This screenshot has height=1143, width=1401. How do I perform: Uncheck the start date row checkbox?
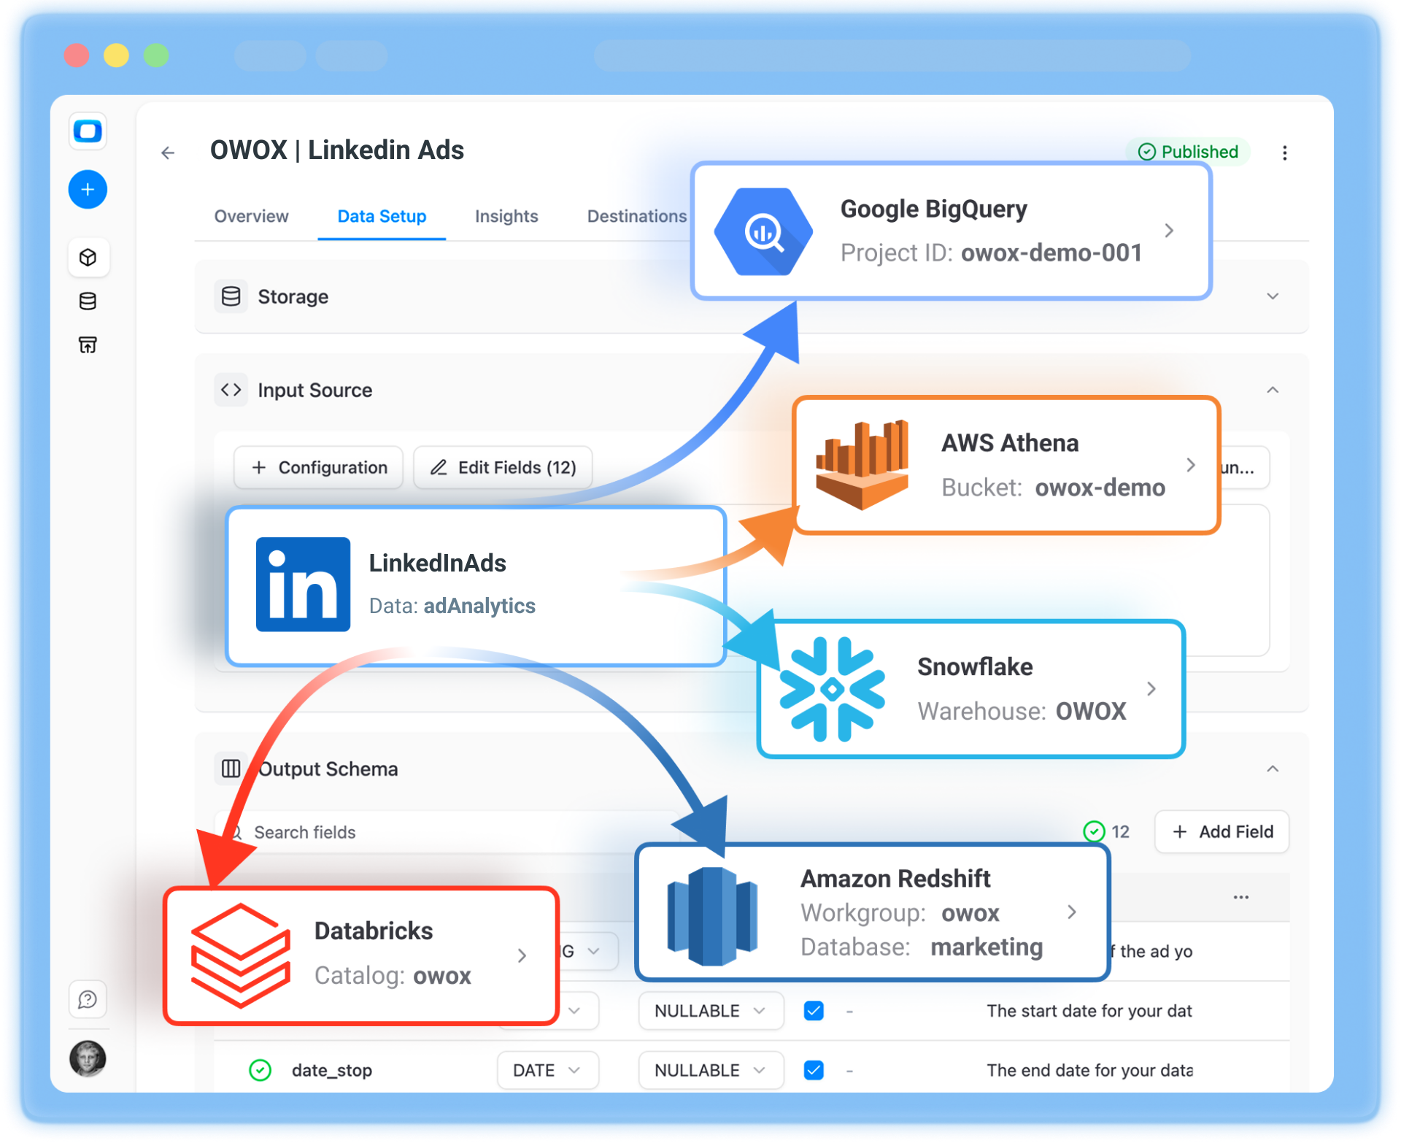pyautogui.click(x=813, y=1011)
